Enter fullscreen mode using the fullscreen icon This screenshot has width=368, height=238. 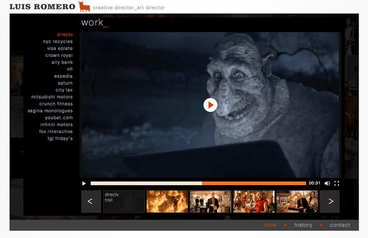tap(337, 184)
